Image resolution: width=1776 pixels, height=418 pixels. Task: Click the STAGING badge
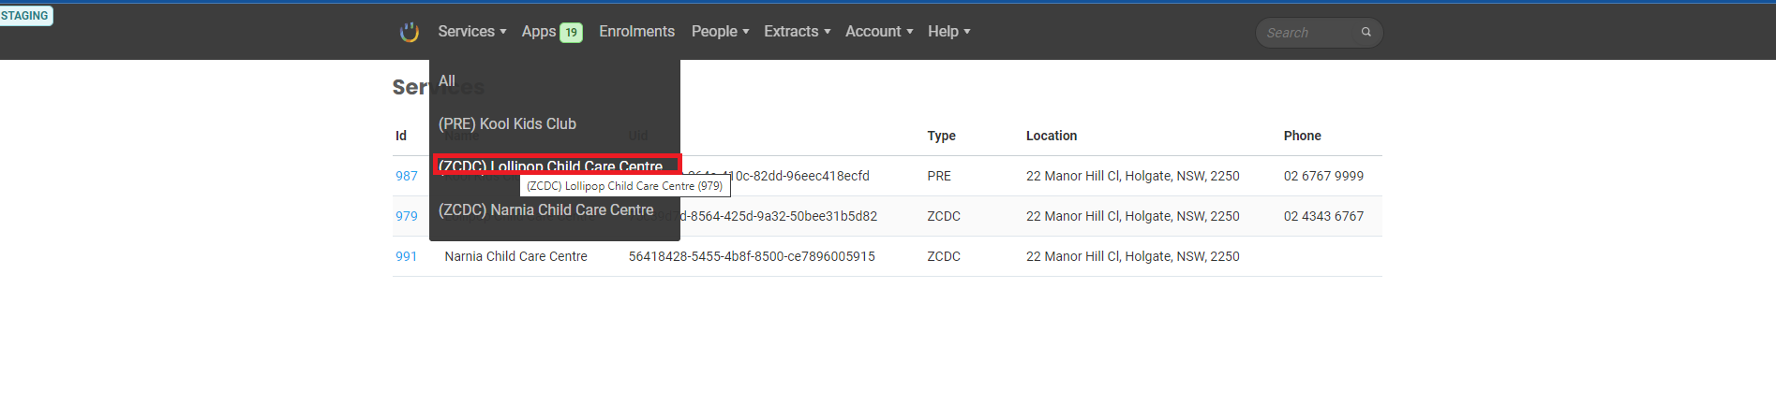[x=25, y=16]
